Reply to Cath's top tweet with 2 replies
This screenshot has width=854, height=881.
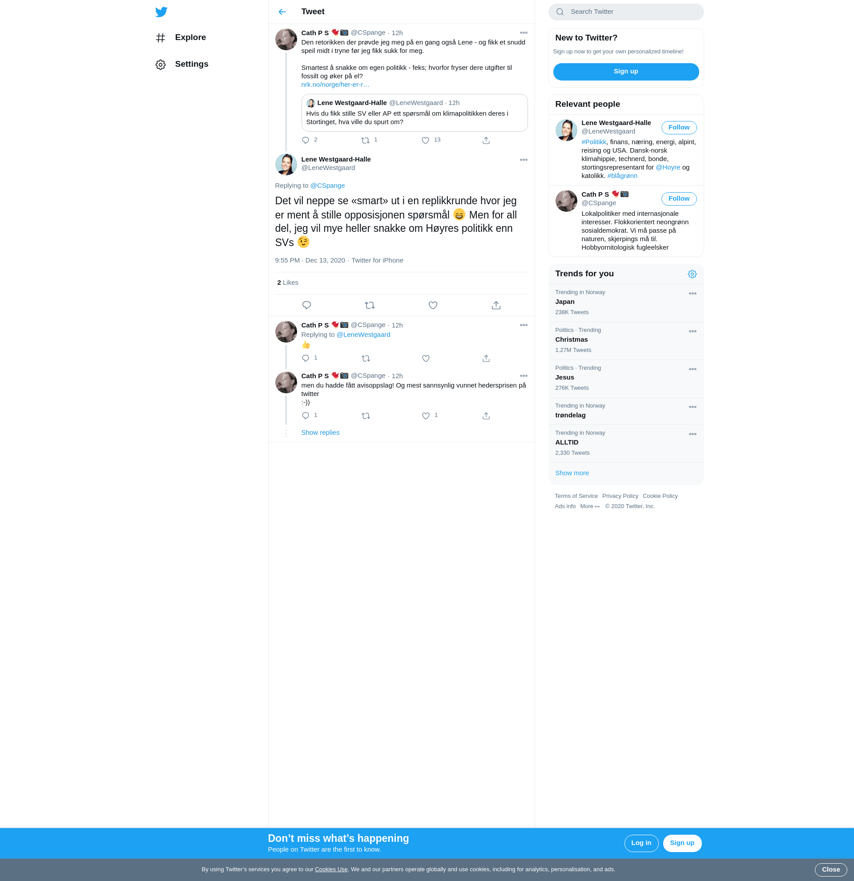(x=306, y=140)
